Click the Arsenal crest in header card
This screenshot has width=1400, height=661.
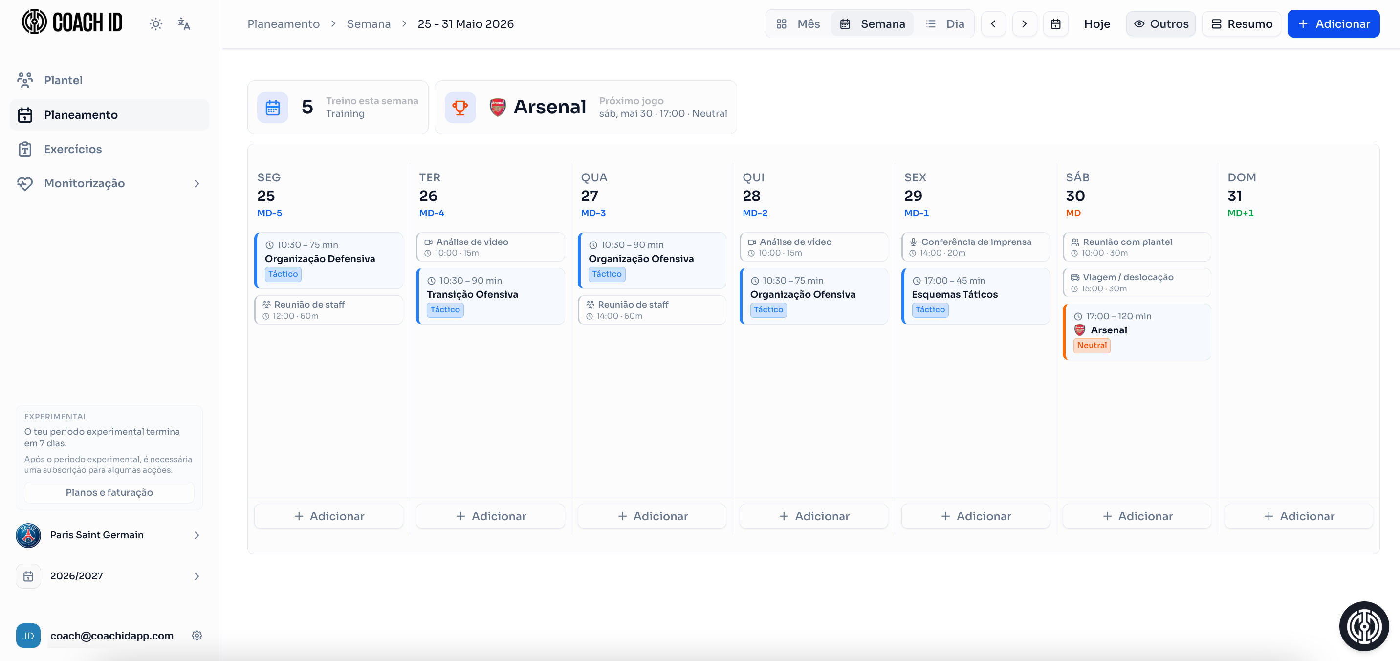[498, 107]
